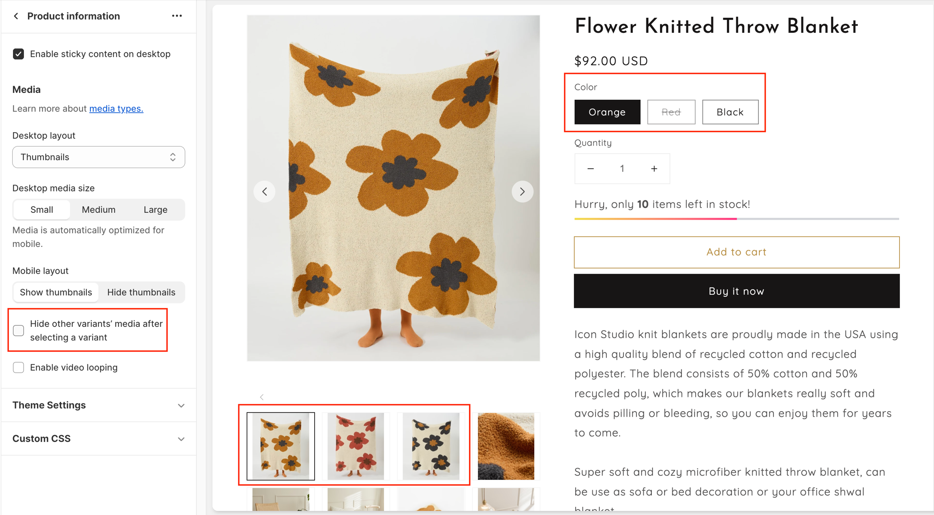Go to previous product image
934x515 pixels.
coord(265,191)
